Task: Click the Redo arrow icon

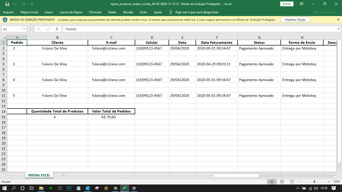Action: [x=23, y=4]
